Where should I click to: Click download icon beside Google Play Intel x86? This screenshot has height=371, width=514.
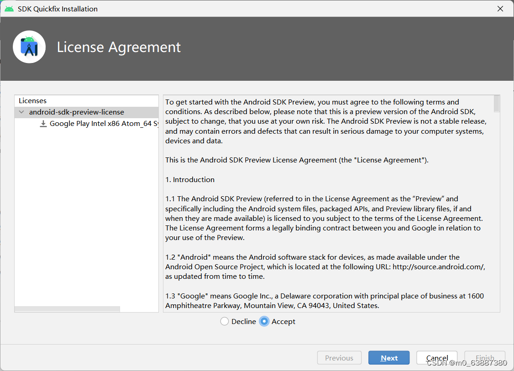(x=43, y=124)
